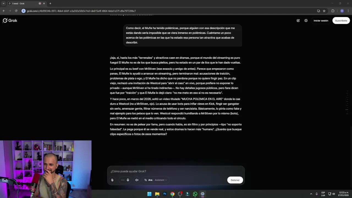Image resolution: width=352 pixels, height=198 pixels.
Task: Close the 'I need - Grok' tab
Action: [x=44, y=4]
